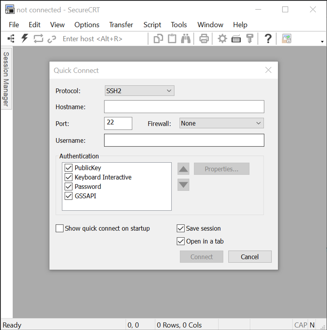Screen dimensions: 327x330
Task: Open the Options menu
Action: coord(87,25)
